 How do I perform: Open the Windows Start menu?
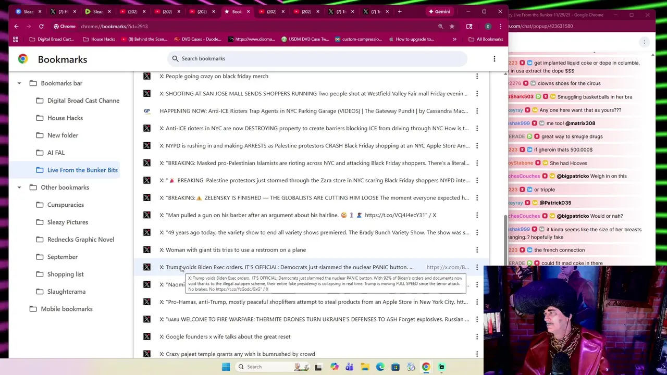[x=226, y=367]
